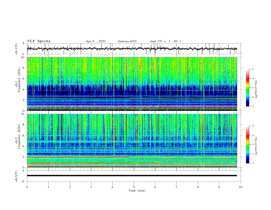The height and width of the screenshot is (210, 271).
Task: Click time axis tick label "2"
Action: point(70,187)
